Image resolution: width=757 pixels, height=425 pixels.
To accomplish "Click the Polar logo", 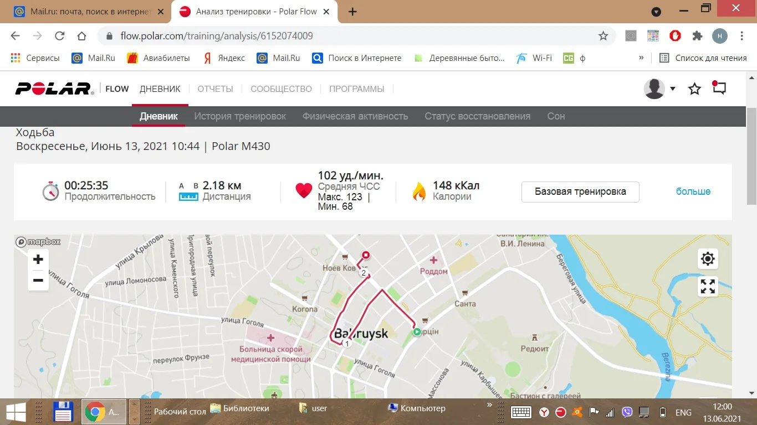I will [x=54, y=89].
